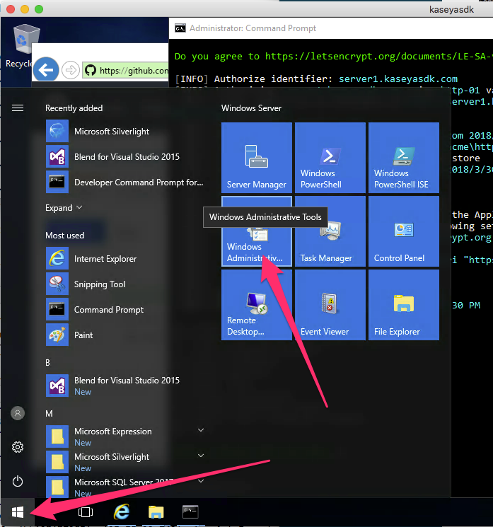Click the B letter group header

pos(47,363)
